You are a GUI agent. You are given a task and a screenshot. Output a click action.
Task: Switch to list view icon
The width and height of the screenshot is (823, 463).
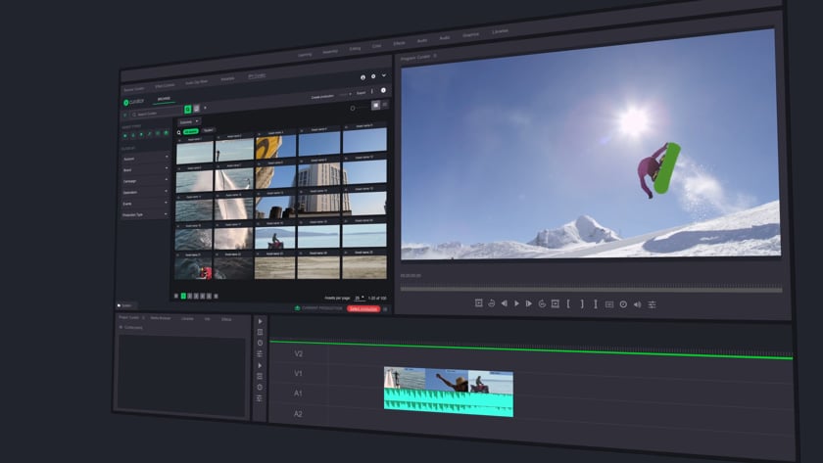pos(385,105)
